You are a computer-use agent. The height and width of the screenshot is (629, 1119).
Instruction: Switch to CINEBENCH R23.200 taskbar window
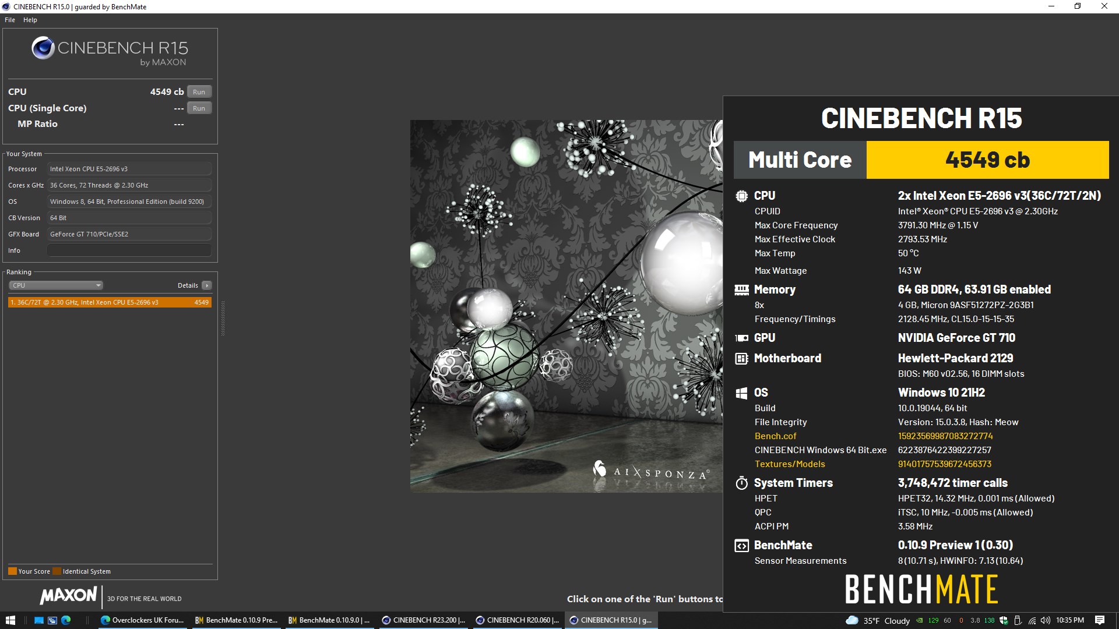coord(424,620)
